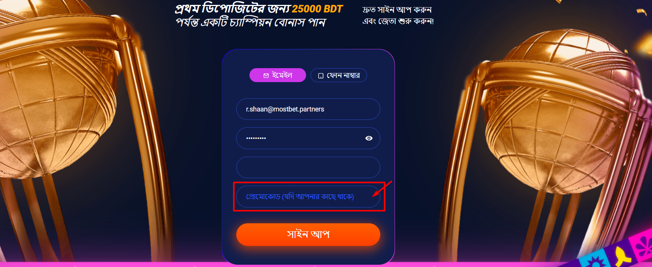Click the empty third input field

coord(308,167)
